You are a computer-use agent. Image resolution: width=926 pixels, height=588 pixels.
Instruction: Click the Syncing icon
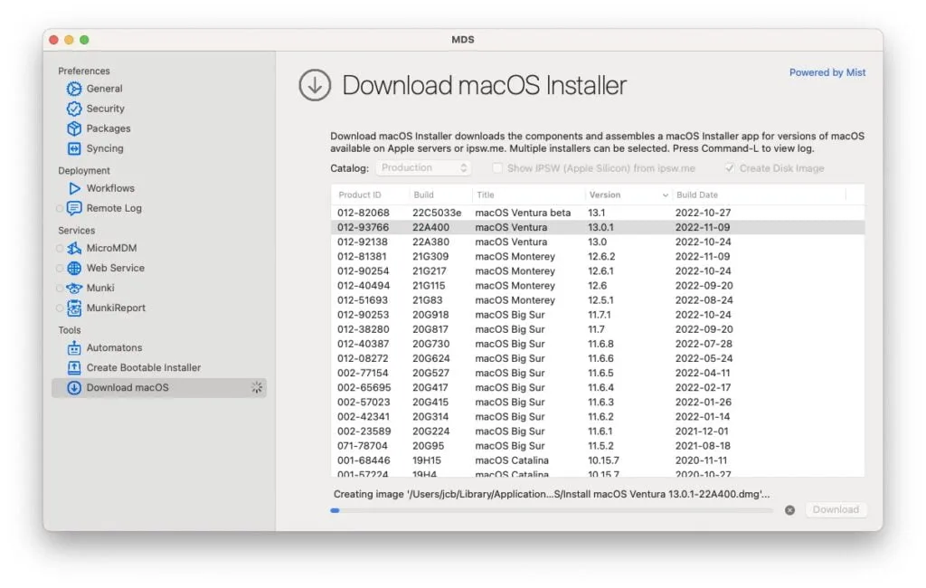(x=74, y=148)
